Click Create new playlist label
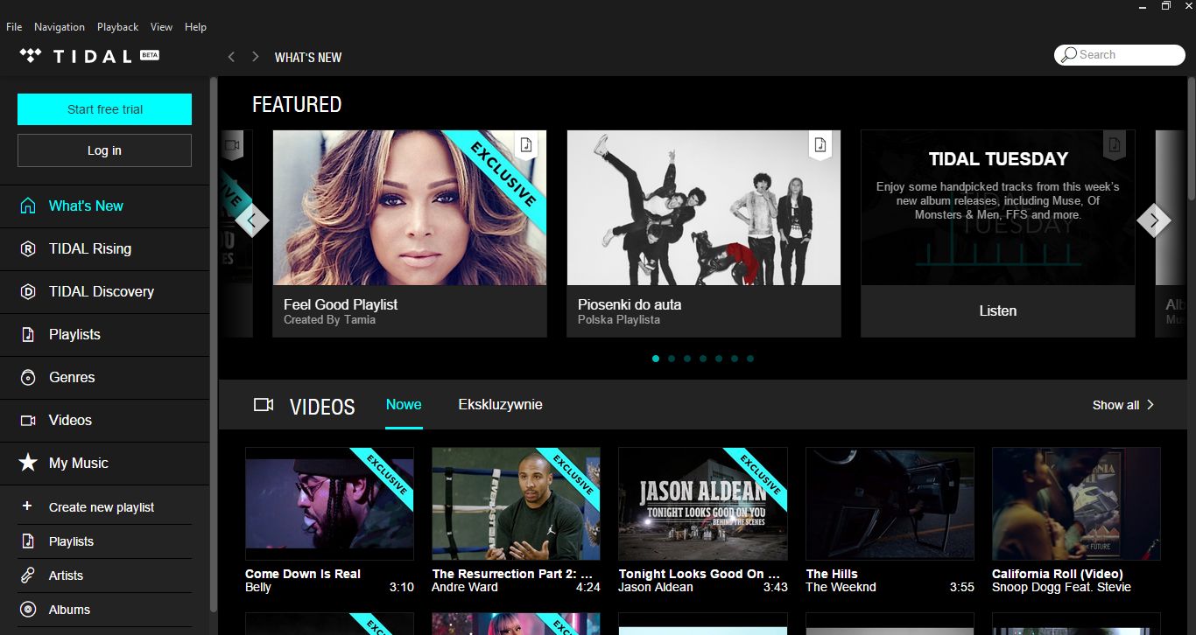The height and width of the screenshot is (635, 1196). (102, 507)
